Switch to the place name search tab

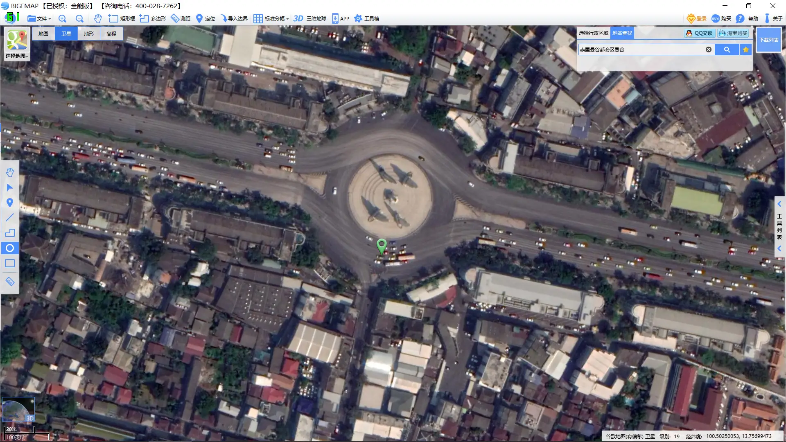[x=622, y=33]
